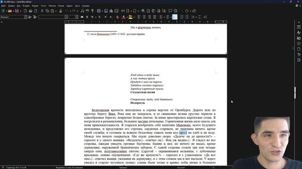
Task: Click the Omega special character icon
Action: (134, 11)
